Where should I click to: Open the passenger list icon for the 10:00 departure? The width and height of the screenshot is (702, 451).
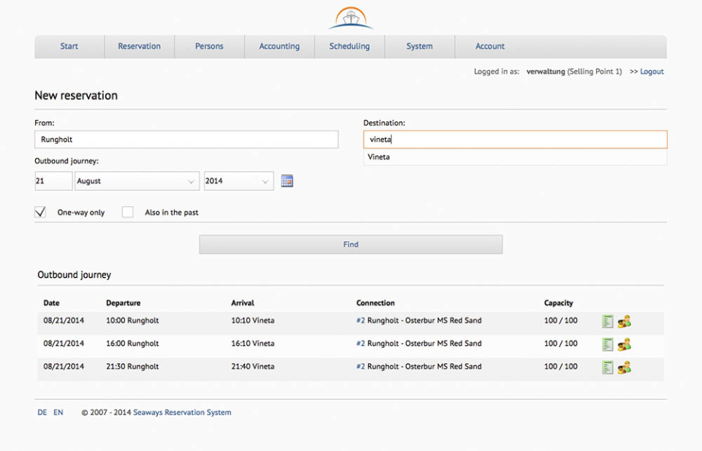623,321
